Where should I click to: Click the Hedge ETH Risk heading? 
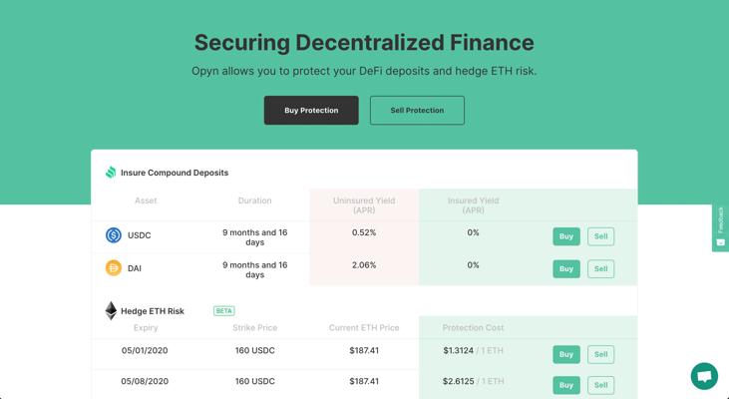coord(153,311)
